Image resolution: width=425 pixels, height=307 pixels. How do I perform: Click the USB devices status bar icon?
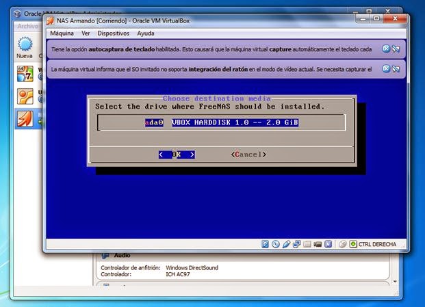tap(286, 244)
